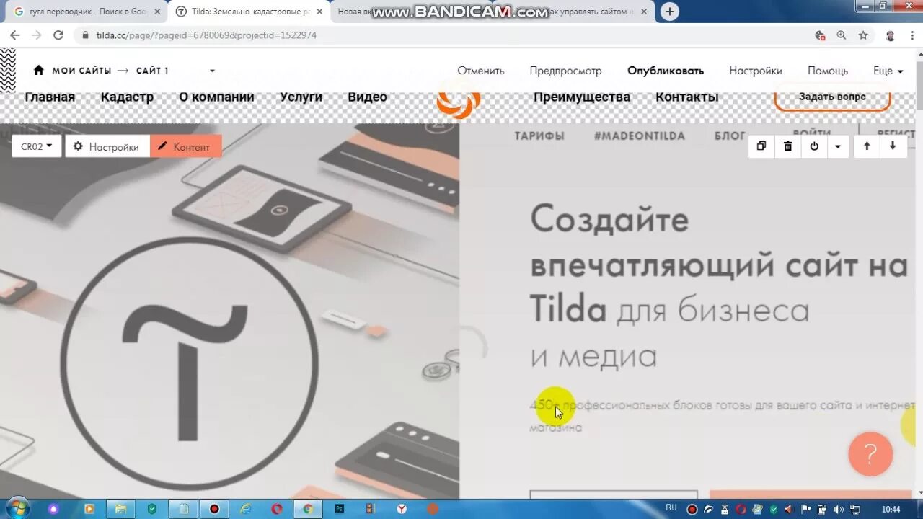The width and height of the screenshot is (923, 519).
Task: Open the CR02 block type dropdown
Action: pyautogui.click(x=37, y=146)
